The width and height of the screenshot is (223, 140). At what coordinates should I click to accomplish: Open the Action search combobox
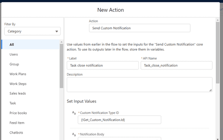pyautogui.click(x=140, y=28)
